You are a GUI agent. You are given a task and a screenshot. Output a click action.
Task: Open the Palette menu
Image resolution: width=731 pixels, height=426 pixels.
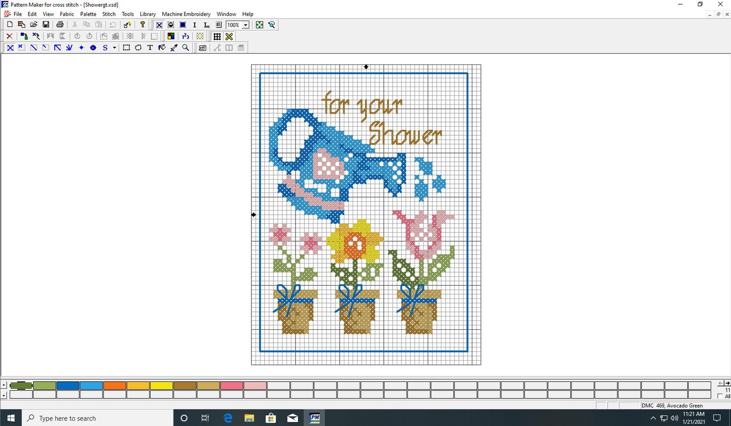point(88,14)
